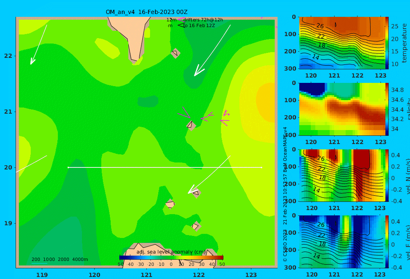Viewport: 410px width, 279px height.
Task: Click the 'to 16 Feb 12Z' legend text
Action: pos(199,26)
